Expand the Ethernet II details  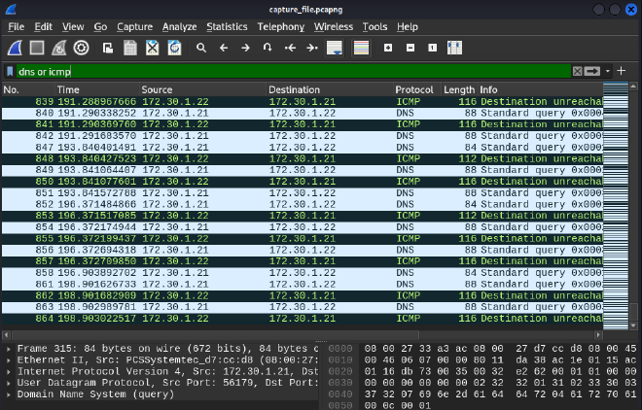pos(9,360)
